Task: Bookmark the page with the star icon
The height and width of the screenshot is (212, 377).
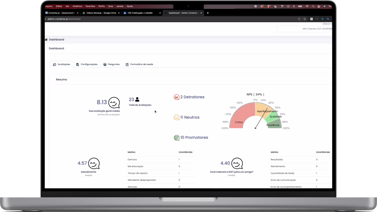Action: (x=305, y=19)
